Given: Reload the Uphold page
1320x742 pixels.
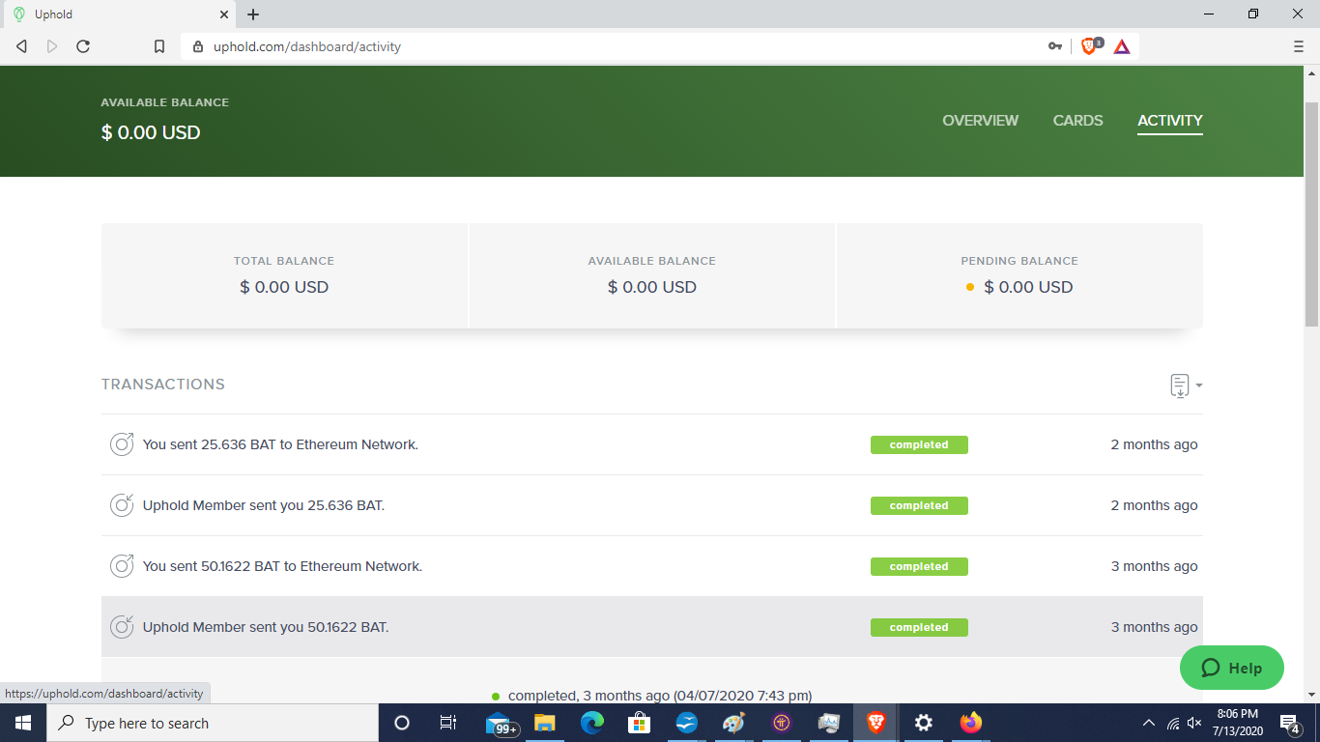Looking at the screenshot, I should [x=83, y=46].
